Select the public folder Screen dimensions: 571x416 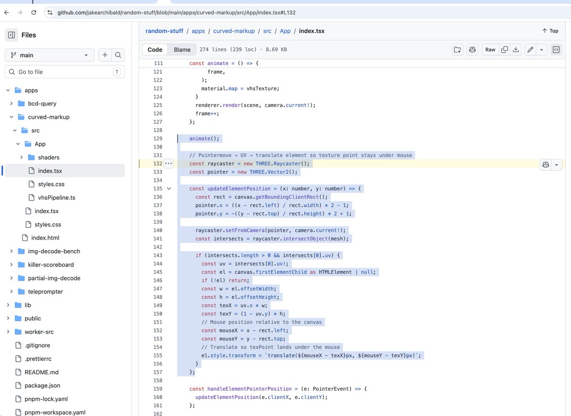pos(33,318)
